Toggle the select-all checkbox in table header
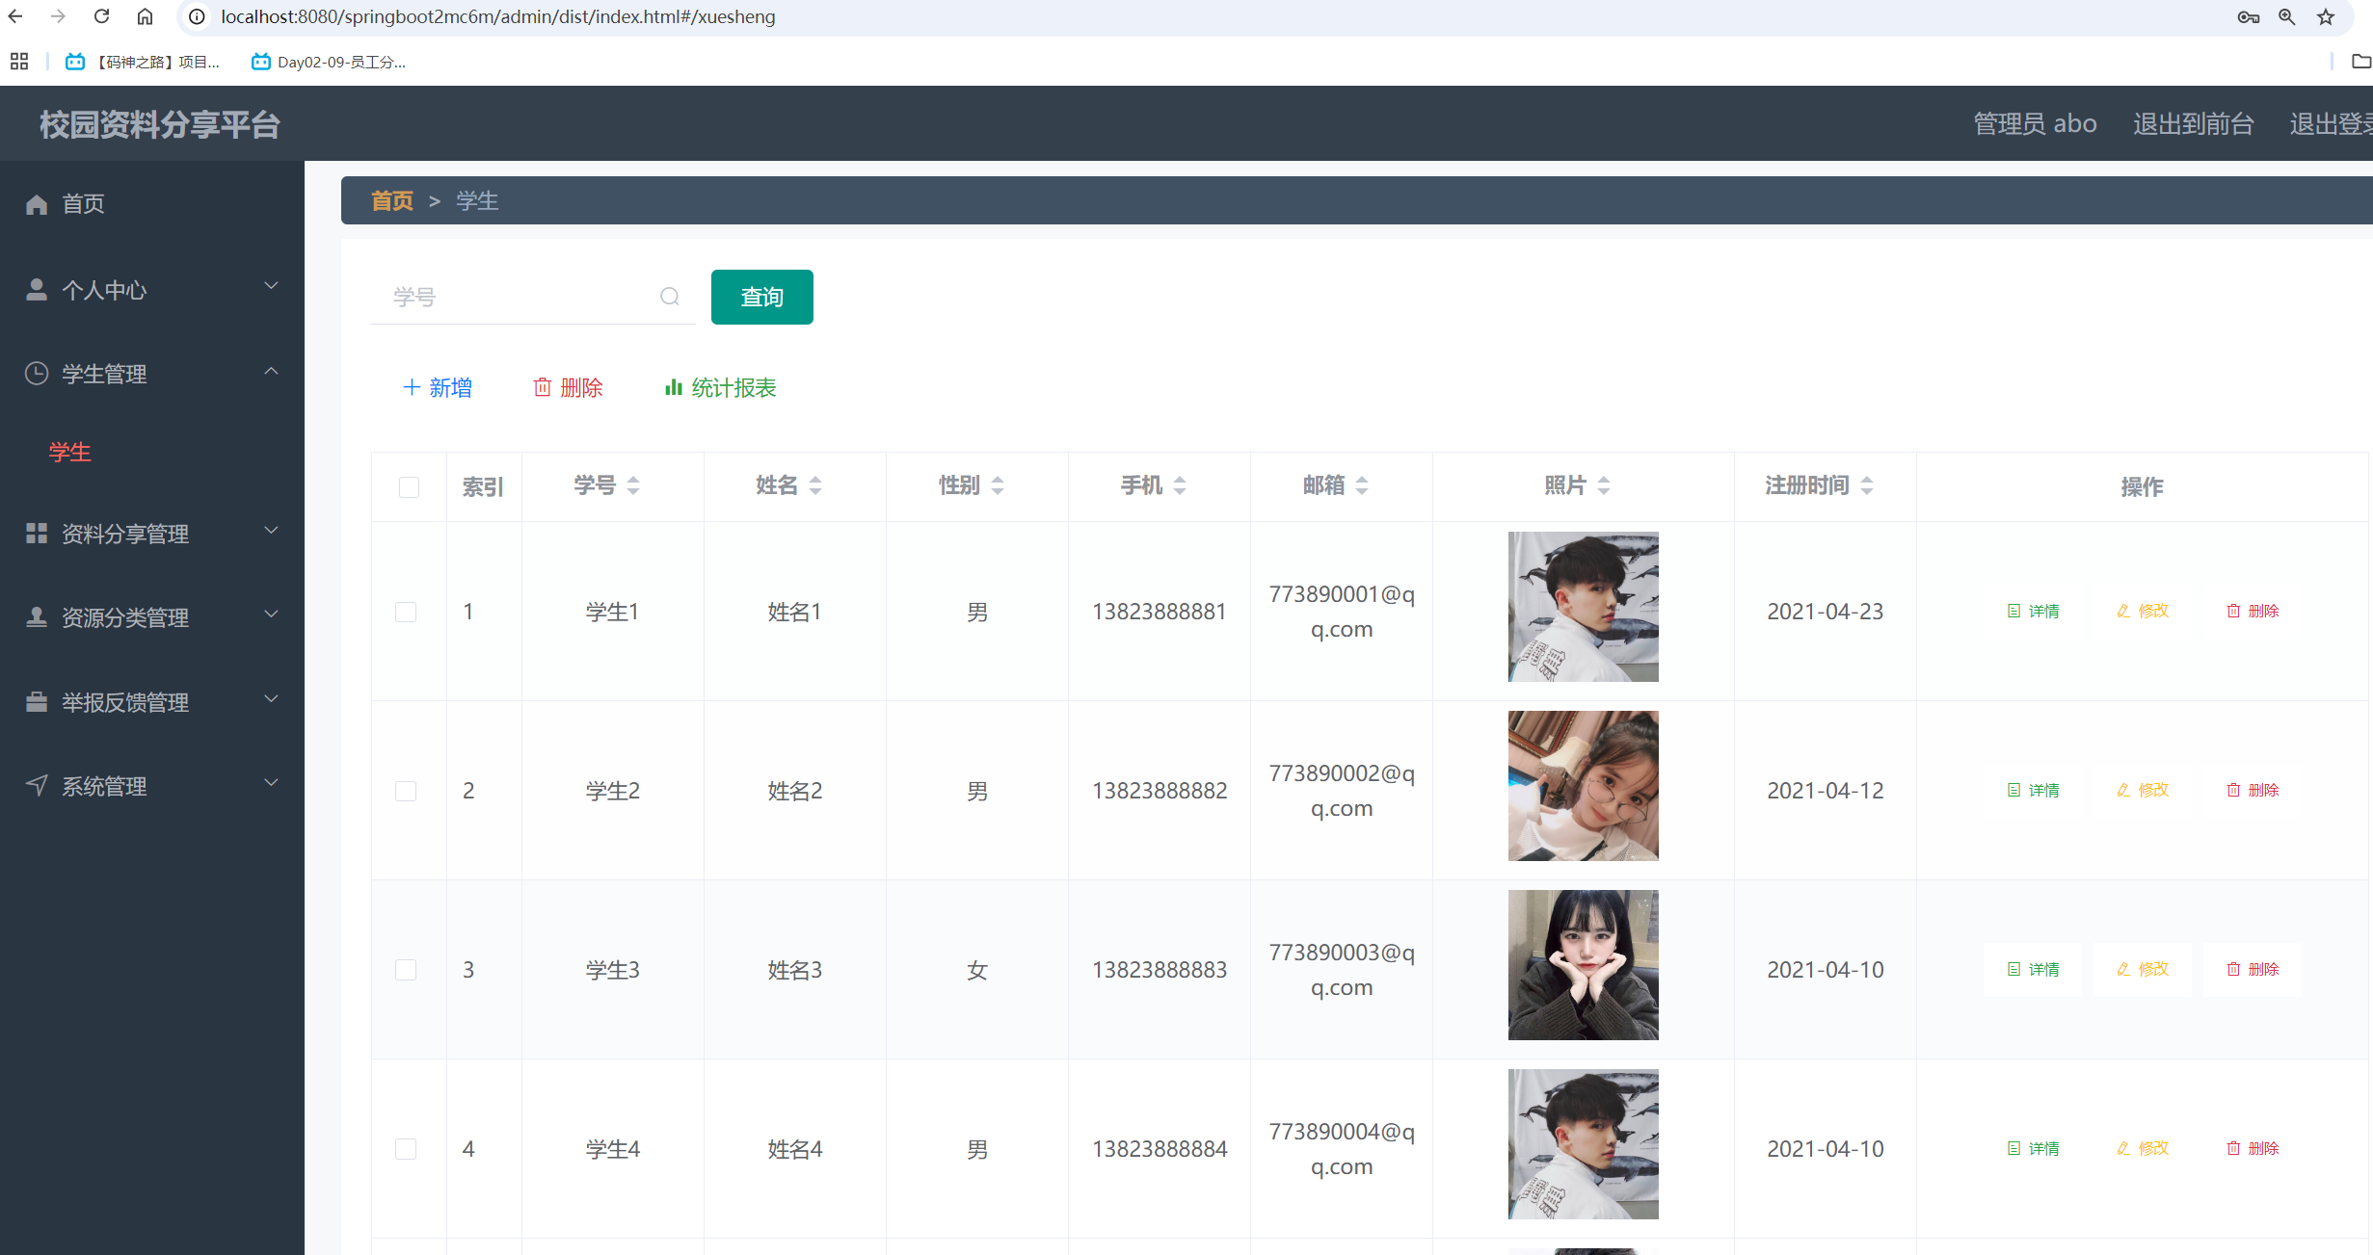Screen dimensions: 2373x1255 pos(409,487)
